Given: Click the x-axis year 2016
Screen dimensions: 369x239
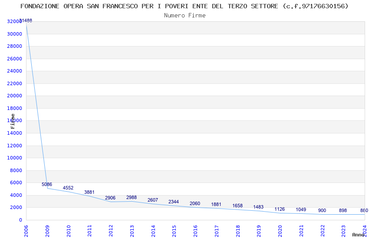Looking at the screenshot, I should (195, 231).
